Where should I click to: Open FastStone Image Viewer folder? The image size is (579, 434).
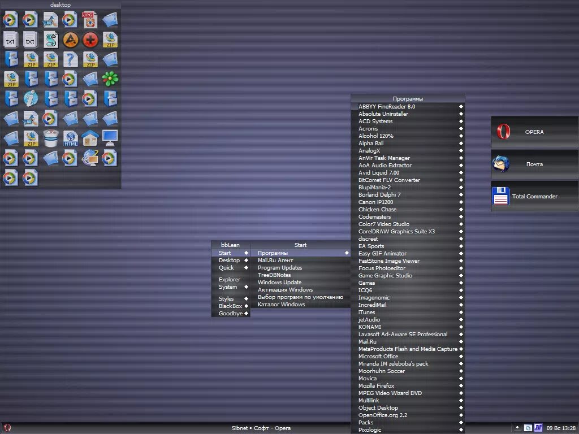(408, 261)
